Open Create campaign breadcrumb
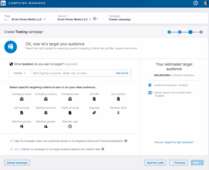Viewport: 209px width, 170px height. [120, 19]
